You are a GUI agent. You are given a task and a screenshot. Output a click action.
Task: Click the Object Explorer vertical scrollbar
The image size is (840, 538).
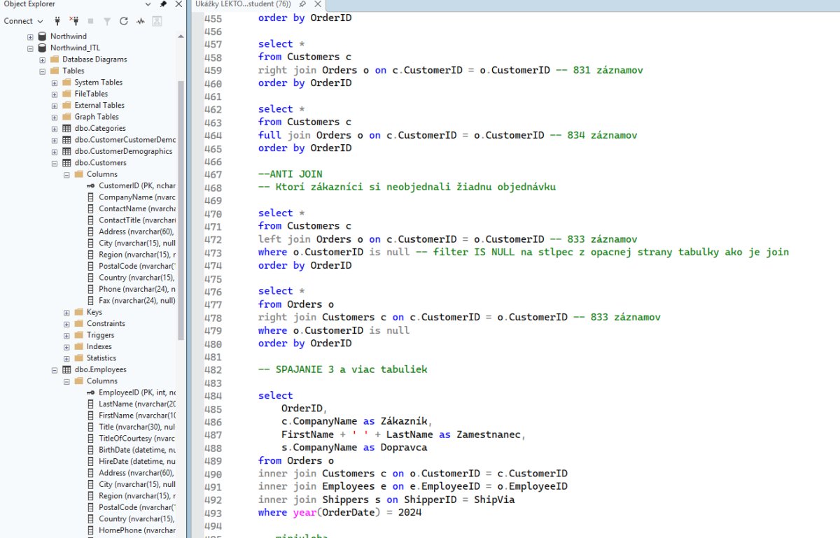(x=181, y=210)
